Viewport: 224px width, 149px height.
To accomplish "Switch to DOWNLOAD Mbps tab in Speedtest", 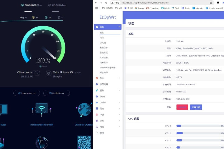I will click(x=32, y=5).
